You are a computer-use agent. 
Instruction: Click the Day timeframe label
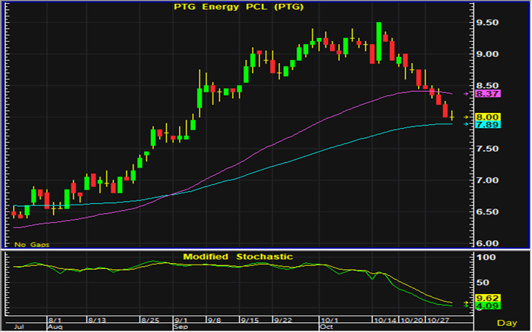click(507, 323)
